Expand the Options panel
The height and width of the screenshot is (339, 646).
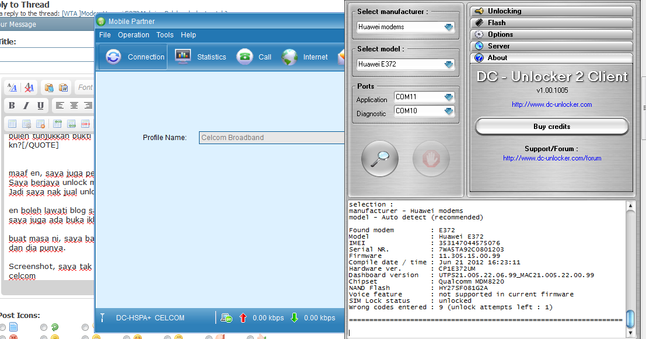(x=551, y=34)
